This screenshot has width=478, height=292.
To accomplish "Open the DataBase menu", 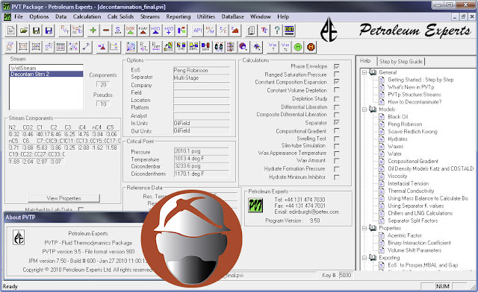I will click(x=232, y=16).
